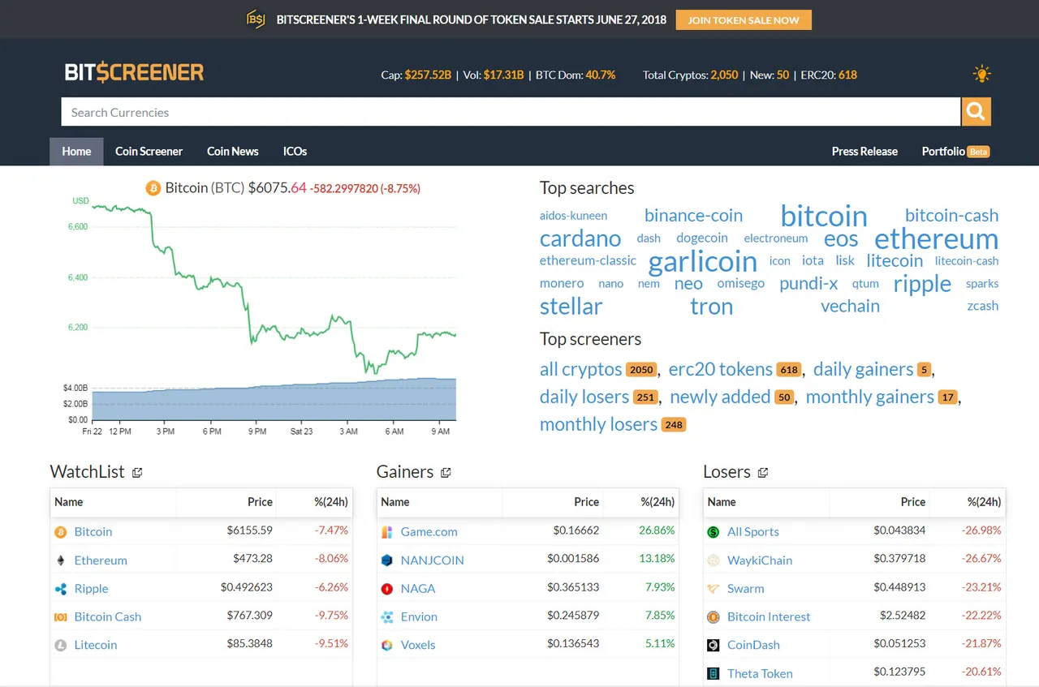Screen dimensions: 1039x687
Task: Open tron in Top searches
Action: click(x=712, y=307)
